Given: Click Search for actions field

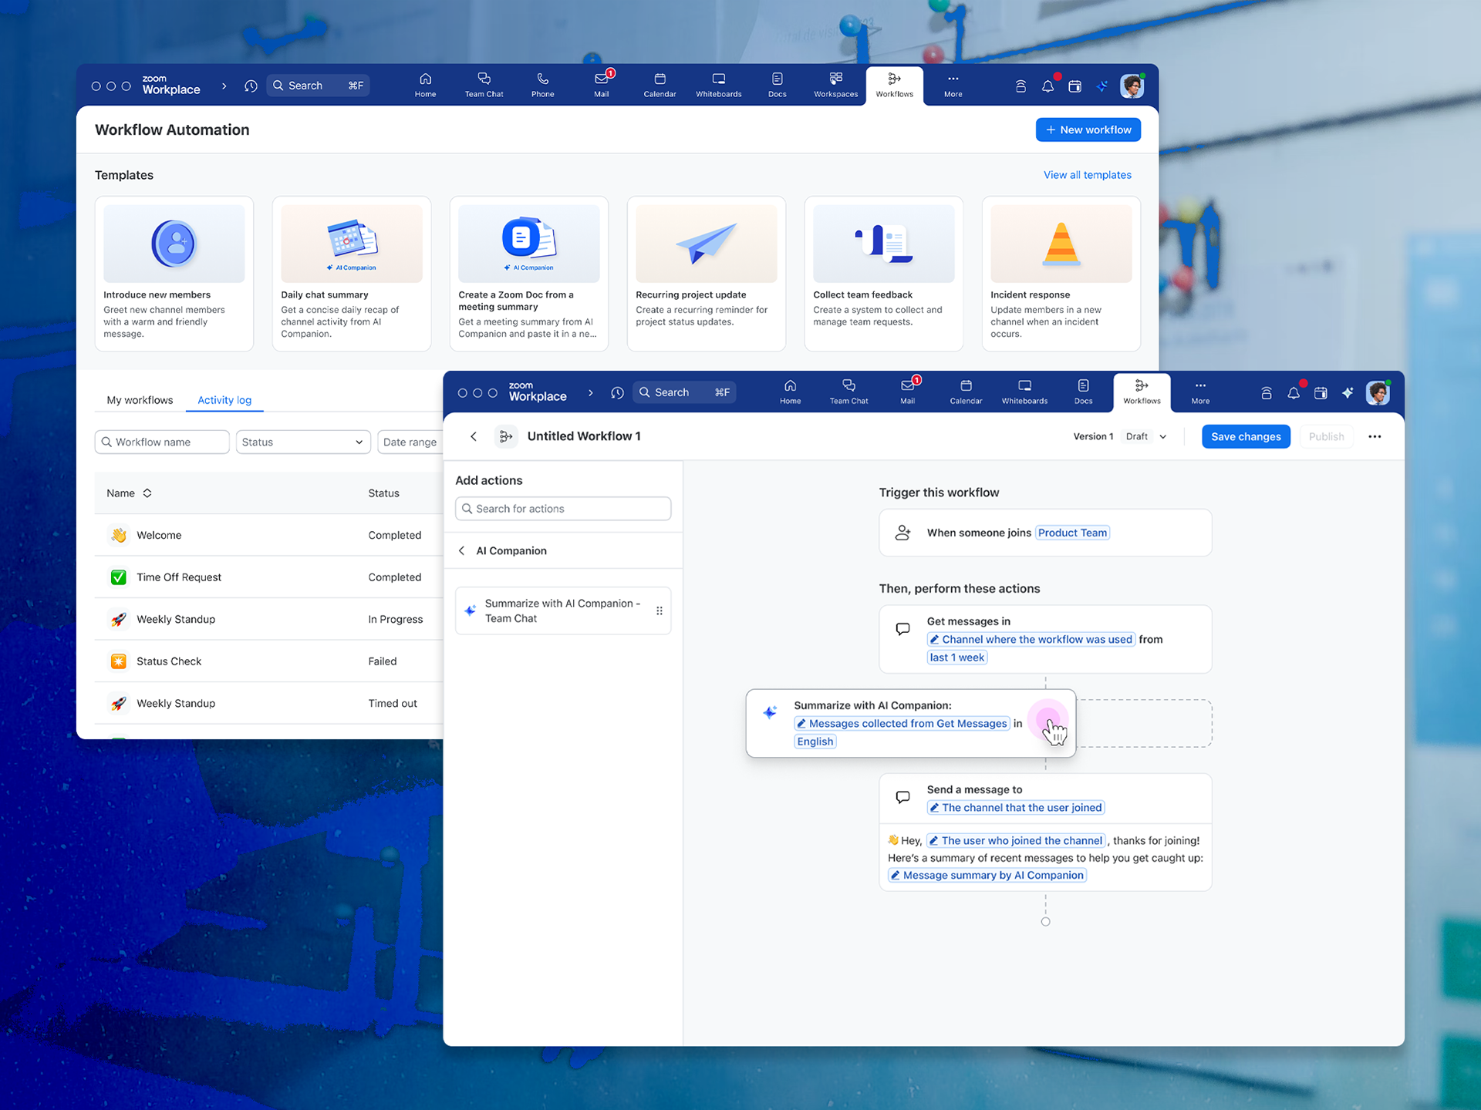Looking at the screenshot, I should click(x=563, y=509).
